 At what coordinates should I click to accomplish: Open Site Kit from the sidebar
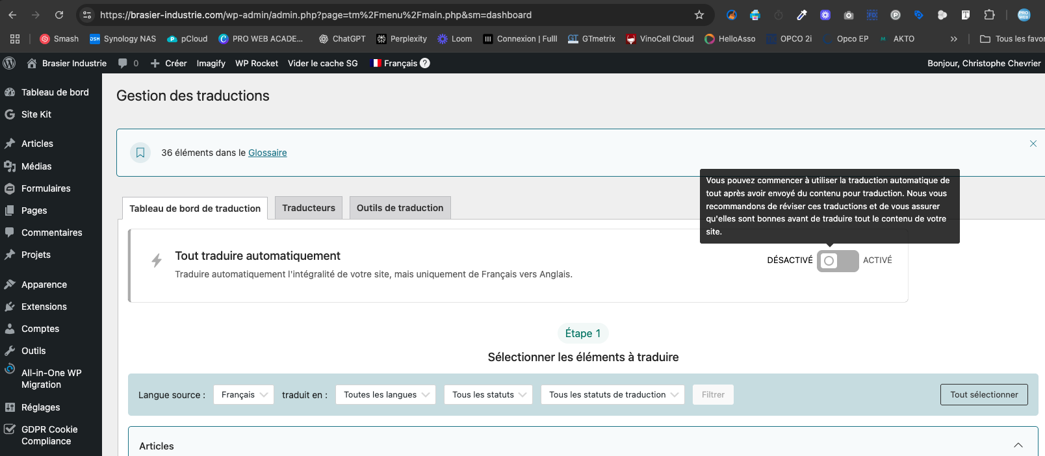point(36,114)
